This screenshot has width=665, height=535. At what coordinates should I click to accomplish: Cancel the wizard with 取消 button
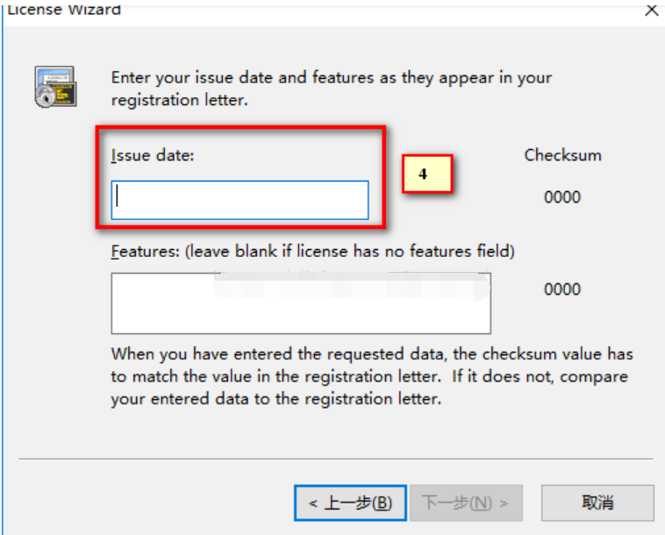597,503
